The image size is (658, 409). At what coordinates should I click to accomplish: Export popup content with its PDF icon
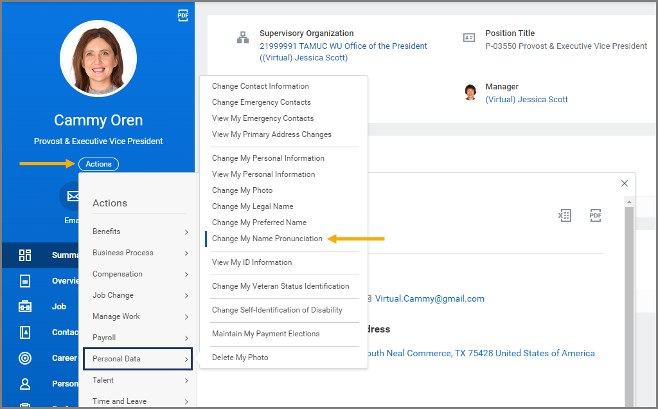point(596,215)
